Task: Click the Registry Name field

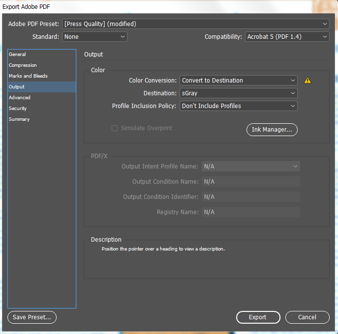Action: click(251, 212)
